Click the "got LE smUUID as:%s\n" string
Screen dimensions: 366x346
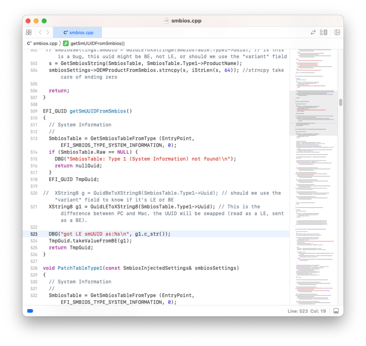pos(95,234)
